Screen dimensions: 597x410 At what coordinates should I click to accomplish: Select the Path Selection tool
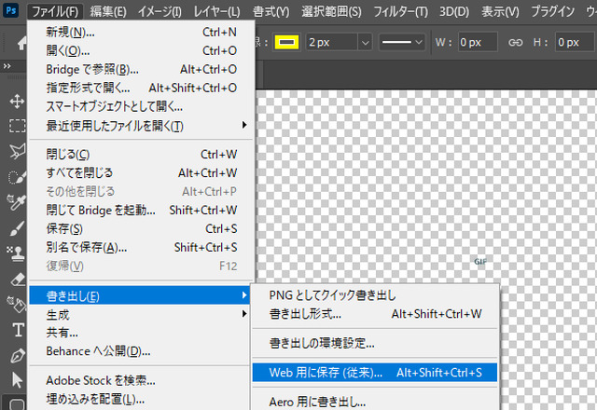18,380
